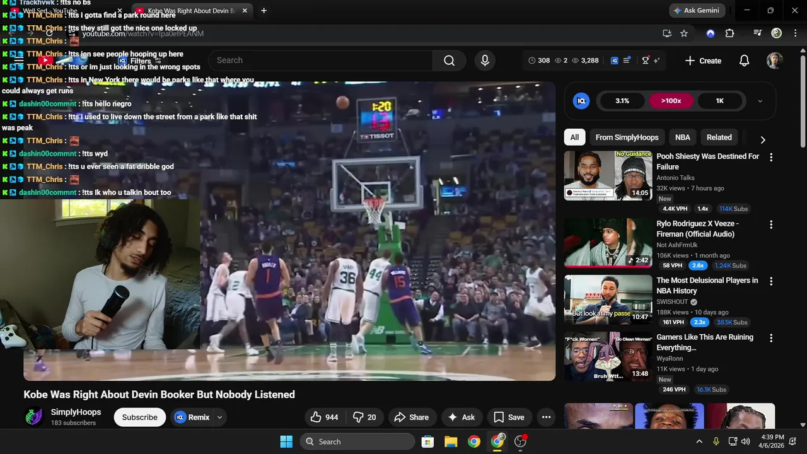Click the 3.1% pill in vidIQ panel
This screenshot has width=807, height=454.
[x=622, y=101]
